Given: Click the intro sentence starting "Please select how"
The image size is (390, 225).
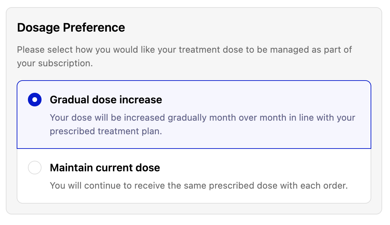Looking at the screenshot, I should tap(184, 50).
